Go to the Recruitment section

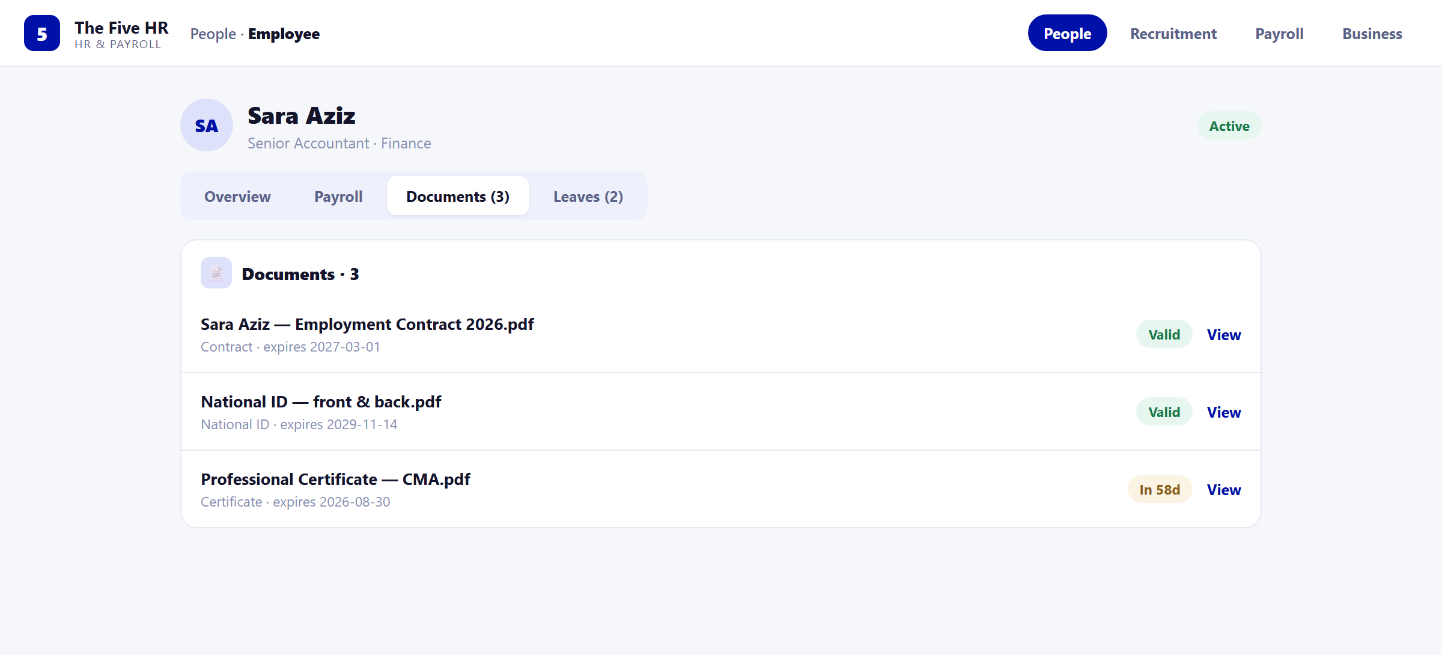click(1173, 33)
